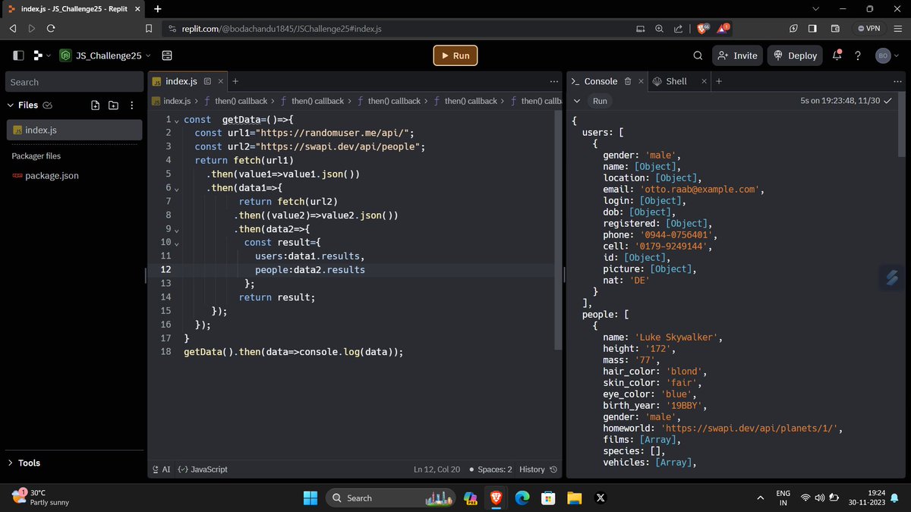Open the help question mark
This screenshot has width=911, height=512.
(858, 55)
